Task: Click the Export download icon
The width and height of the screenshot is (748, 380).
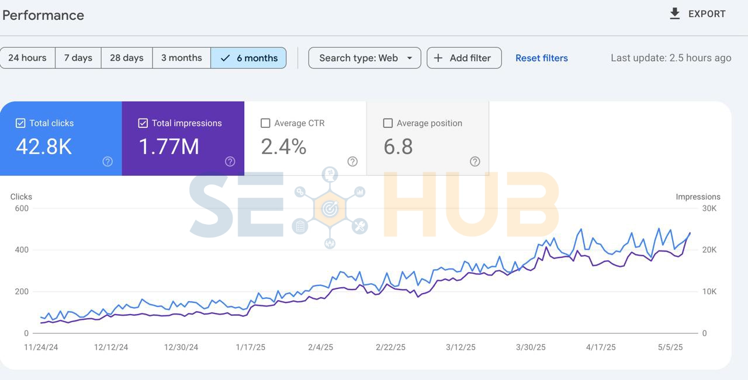Action: (674, 14)
